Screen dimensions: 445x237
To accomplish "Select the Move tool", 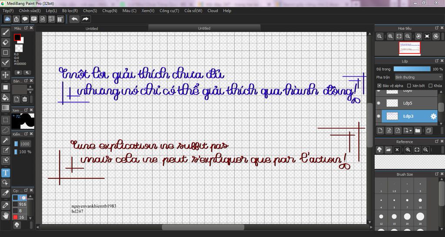I will pos(5,75).
